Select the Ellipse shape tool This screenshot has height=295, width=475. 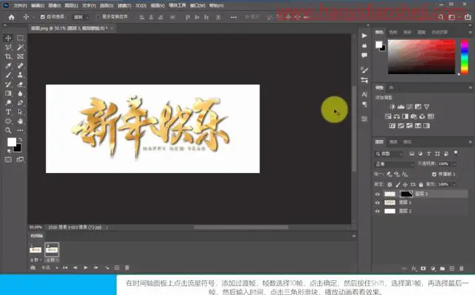8,121
